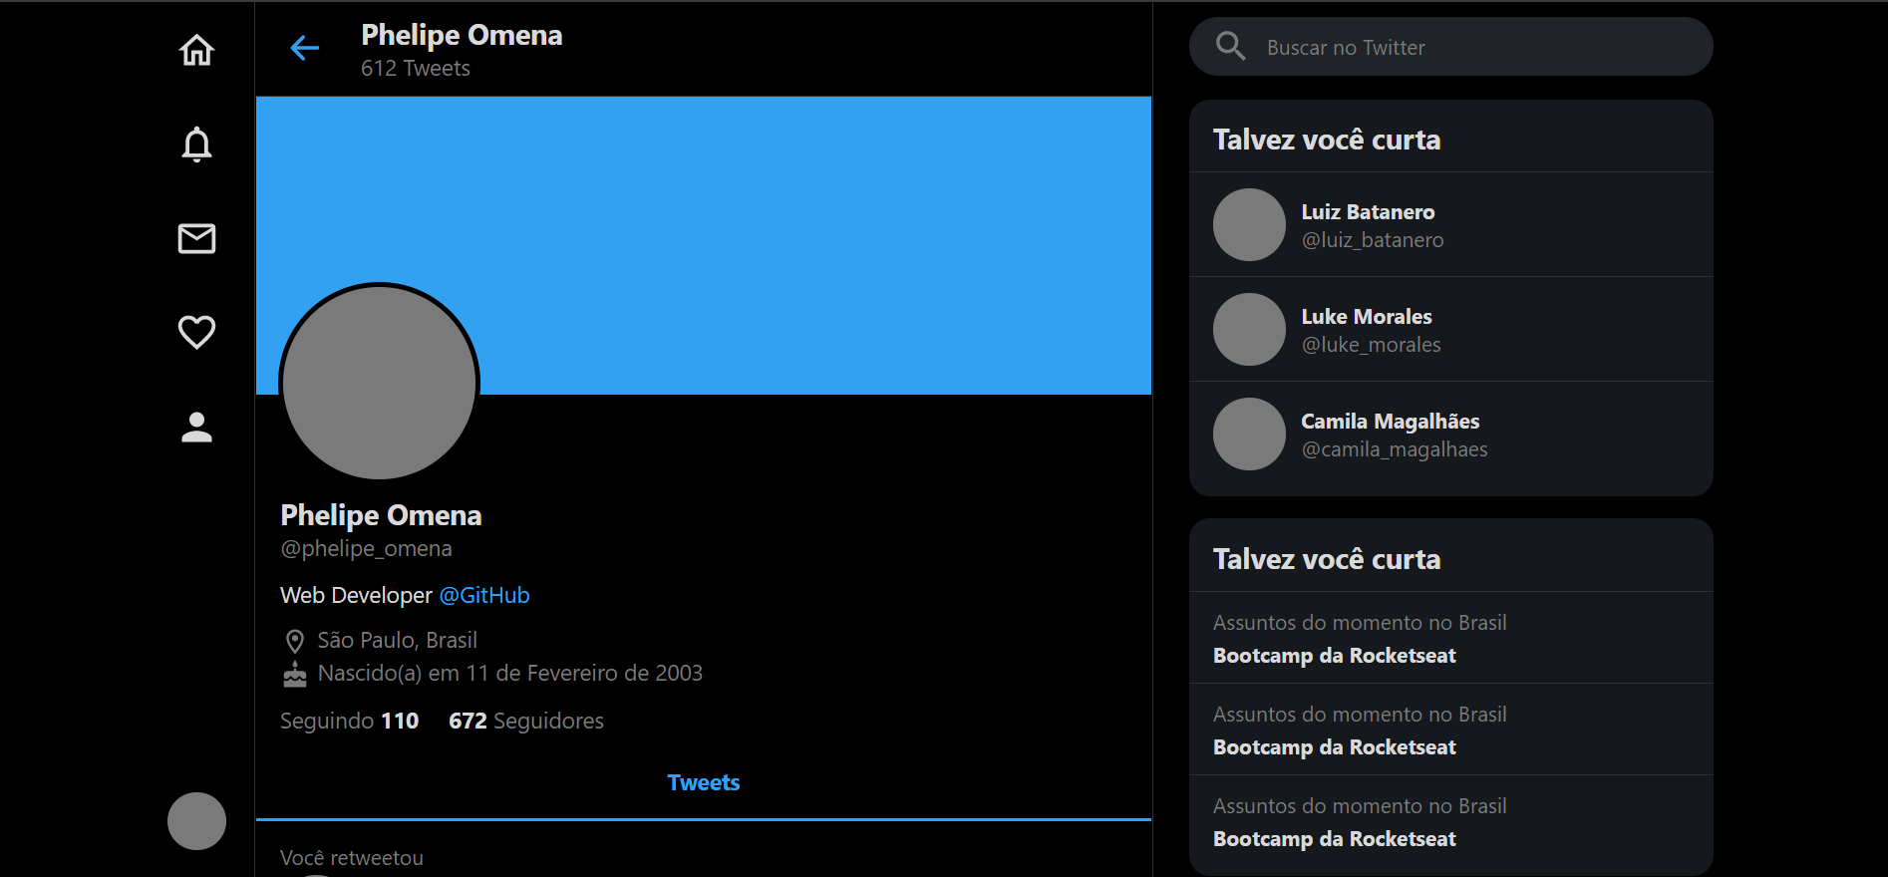This screenshot has height=877, width=1888.
Task: Select the Tweets tab
Action: (704, 783)
